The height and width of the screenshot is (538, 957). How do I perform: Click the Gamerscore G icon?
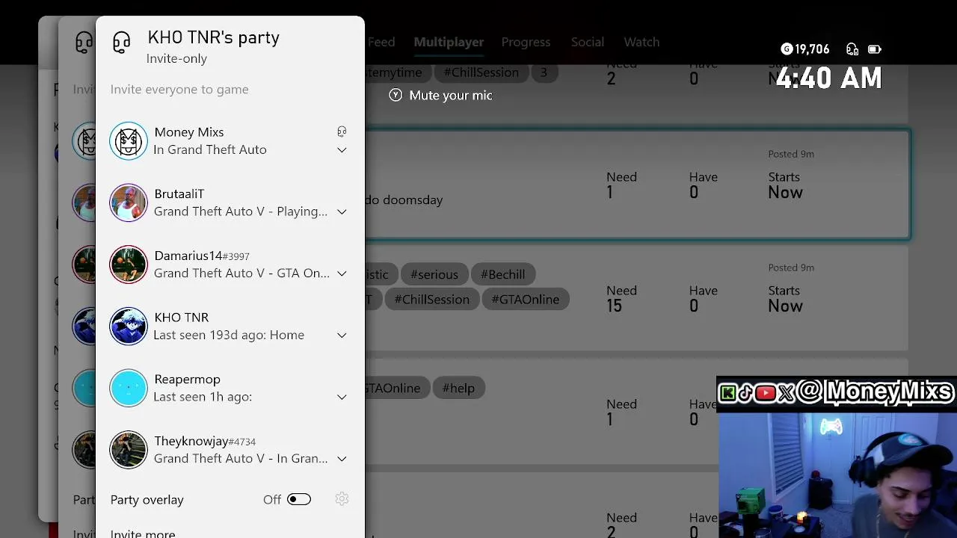[786, 49]
